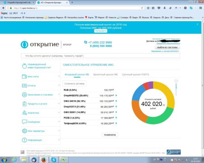Close the blue promo banner
Screen dimensions: 204x163
[x=197, y=24]
